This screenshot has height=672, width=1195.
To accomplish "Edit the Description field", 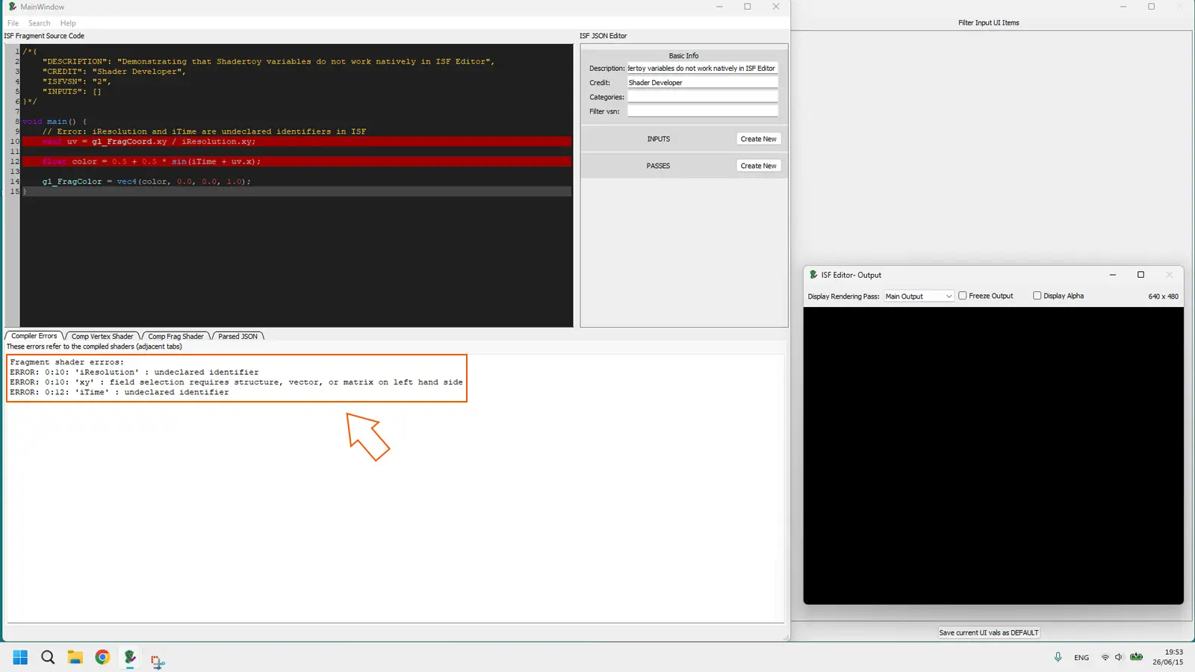I will point(702,68).
